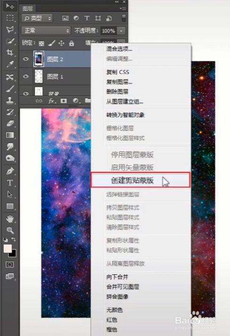Select the Rectangle shape tool
The width and height of the screenshot is (230, 336).
click(x=10, y=206)
